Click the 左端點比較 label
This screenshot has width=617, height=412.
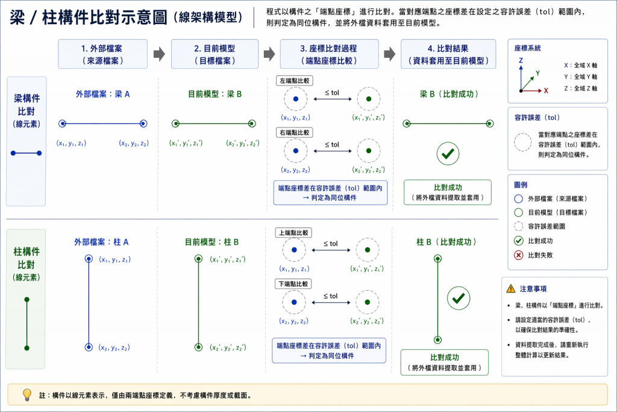(293, 81)
